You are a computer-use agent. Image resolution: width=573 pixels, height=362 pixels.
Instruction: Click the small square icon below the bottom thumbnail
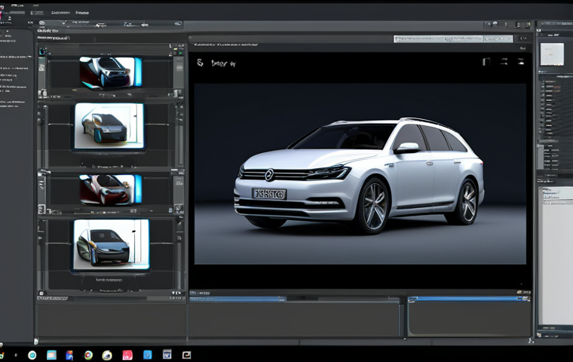coord(41,293)
